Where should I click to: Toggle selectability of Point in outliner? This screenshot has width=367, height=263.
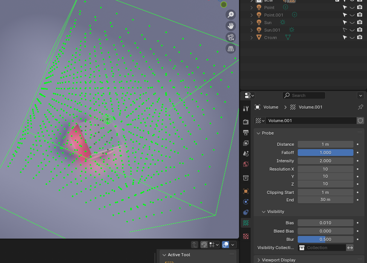(344, 8)
